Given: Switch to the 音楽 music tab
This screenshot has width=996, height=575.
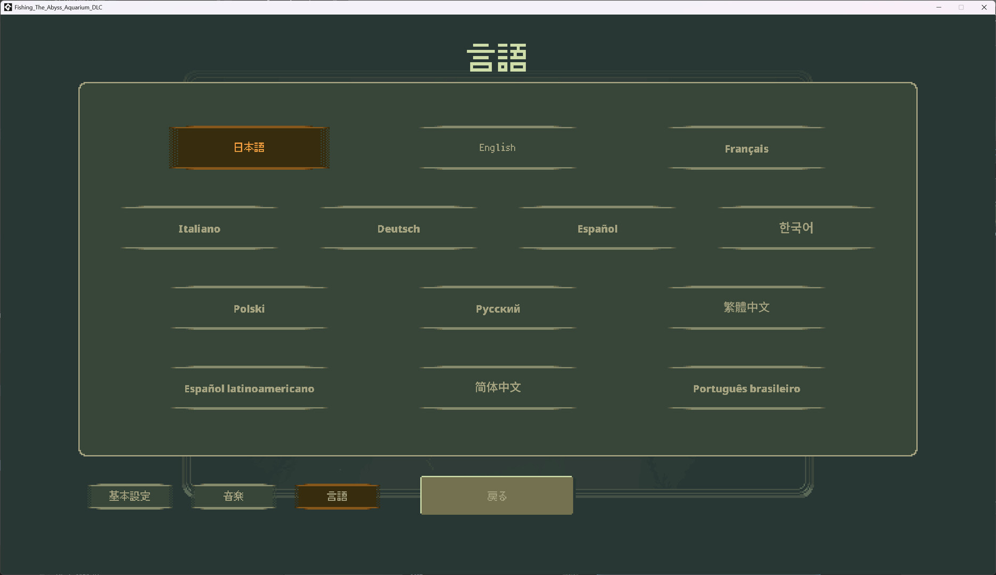Looking at the screenshot, I should click(233, 496).
